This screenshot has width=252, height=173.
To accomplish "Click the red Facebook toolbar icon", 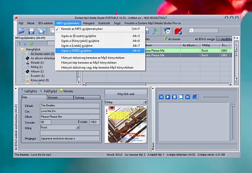I will (x=178, y=31).
